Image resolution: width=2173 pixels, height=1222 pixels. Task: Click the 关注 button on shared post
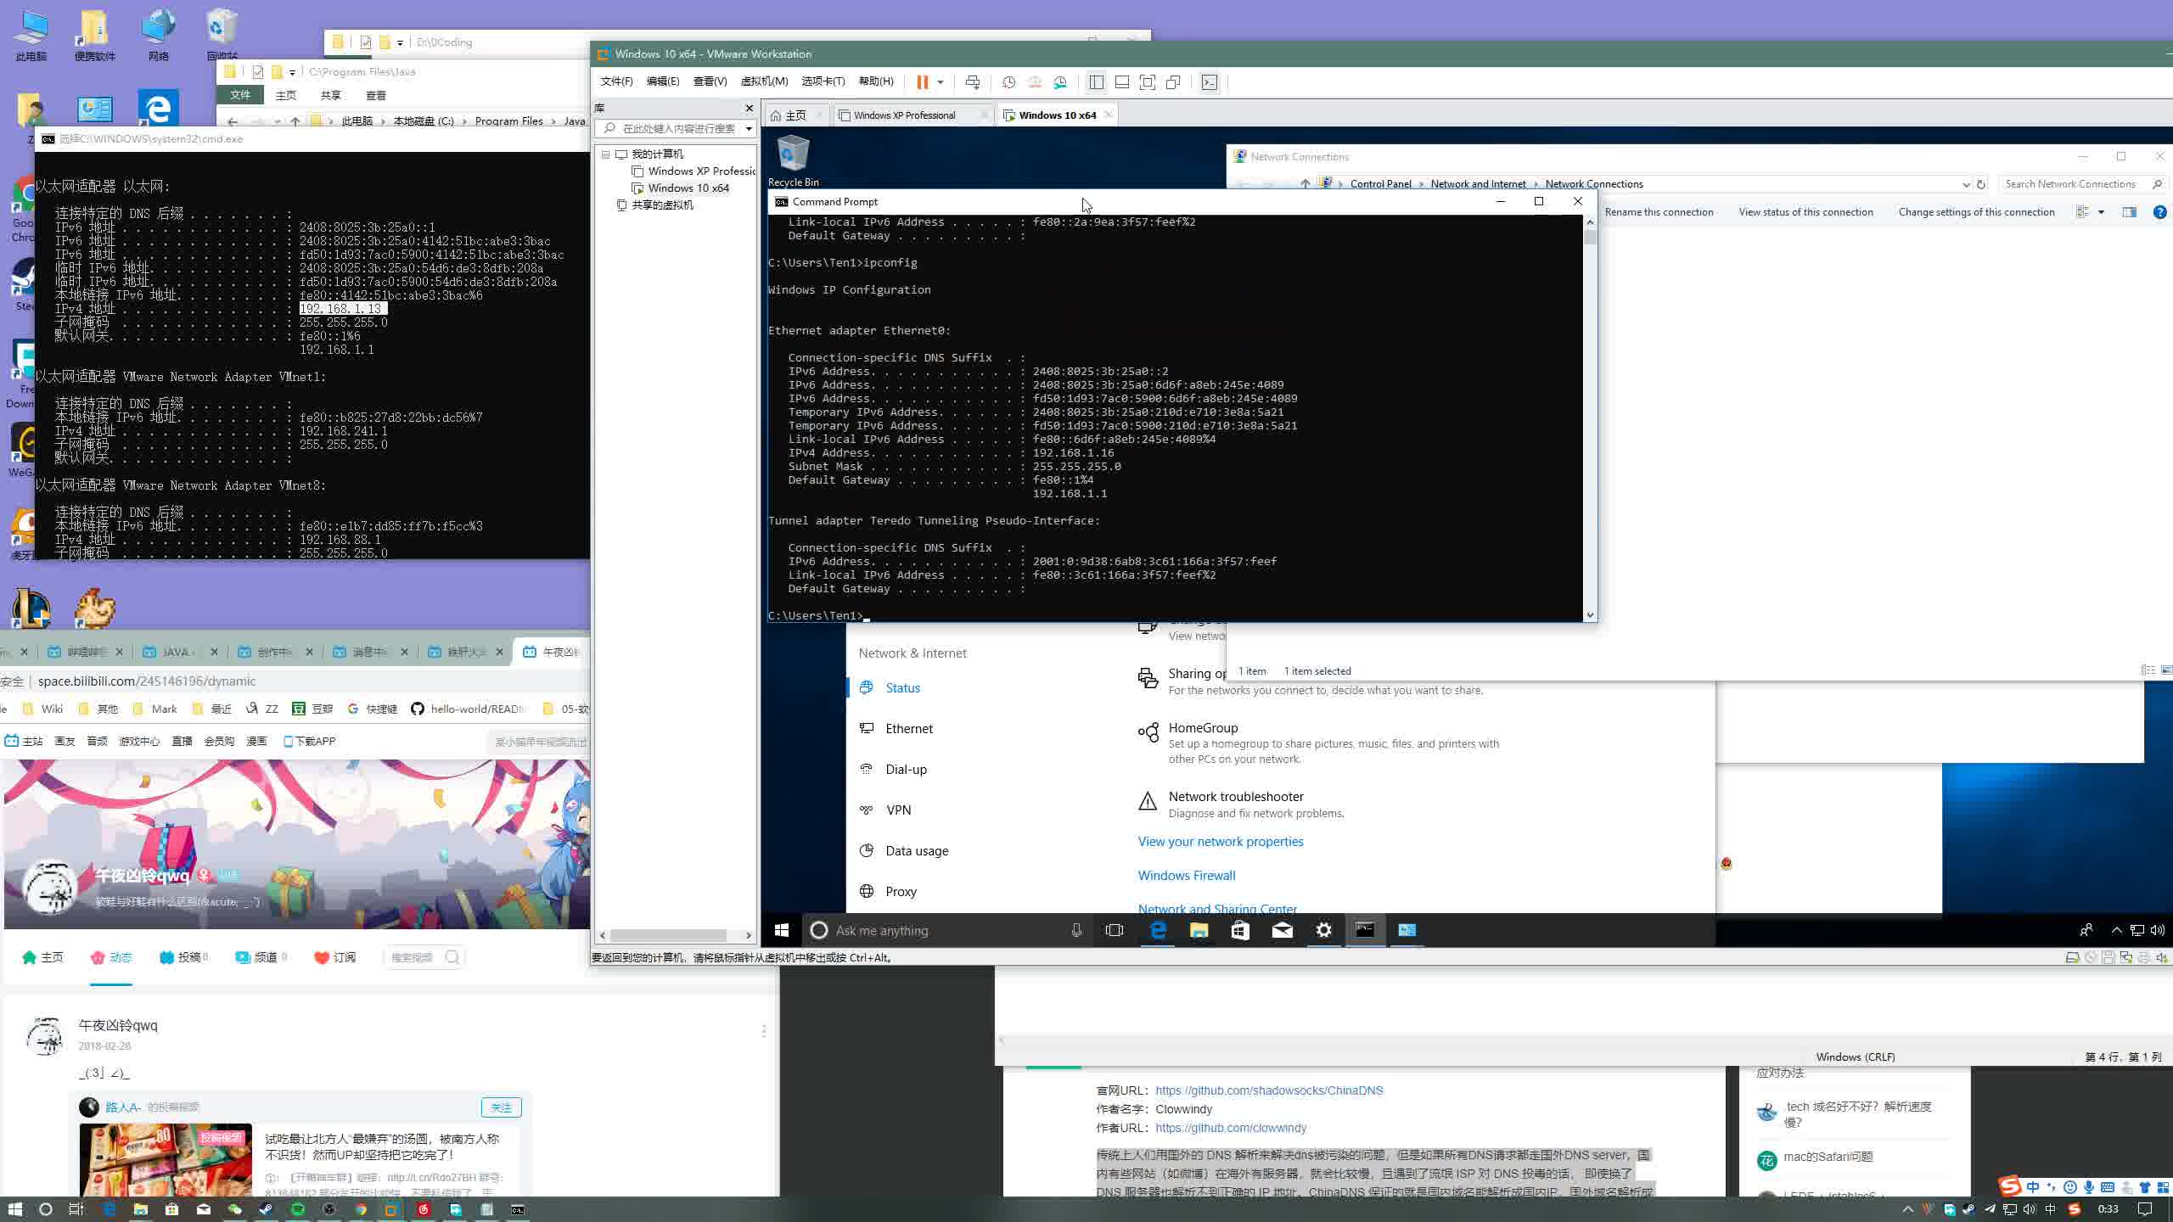(x=501, y=1107)
